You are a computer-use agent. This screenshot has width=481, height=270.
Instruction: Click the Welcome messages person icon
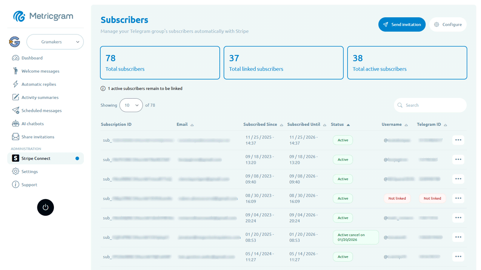[15, 71]
